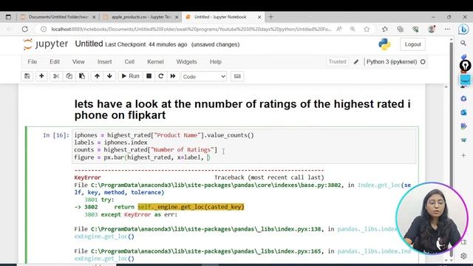Image resolution: width=473 pixels, height=266 pixels.
Task: Add page to favorites star icon
Action: (367, 30)
